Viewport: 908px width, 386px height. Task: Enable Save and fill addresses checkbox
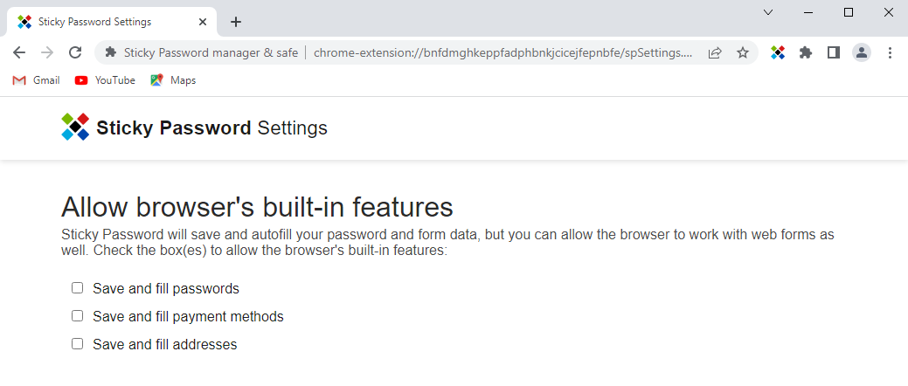click(x=77, y=344)
